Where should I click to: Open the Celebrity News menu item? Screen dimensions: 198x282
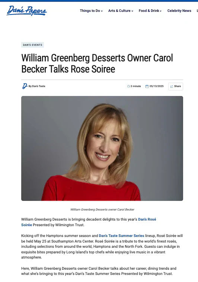(179, 11)
